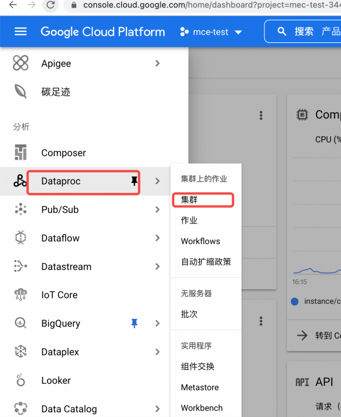Expand the Pub/Sub submenu chevron
The width and height of the screenshot is (341, 417).
point(158,209)
